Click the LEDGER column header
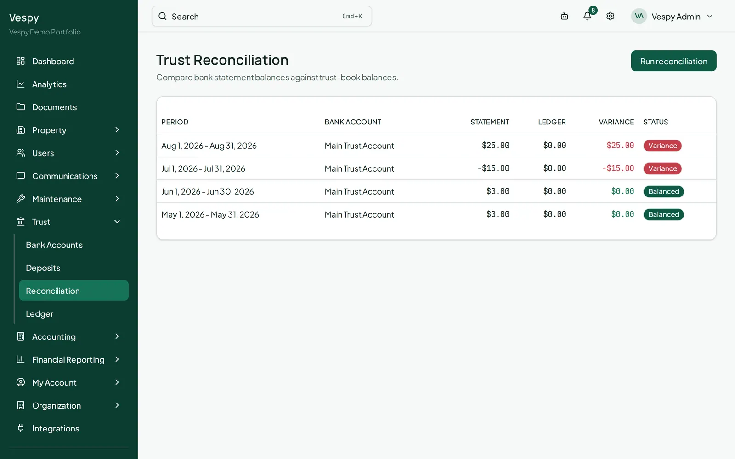 (x=552, y=122)
